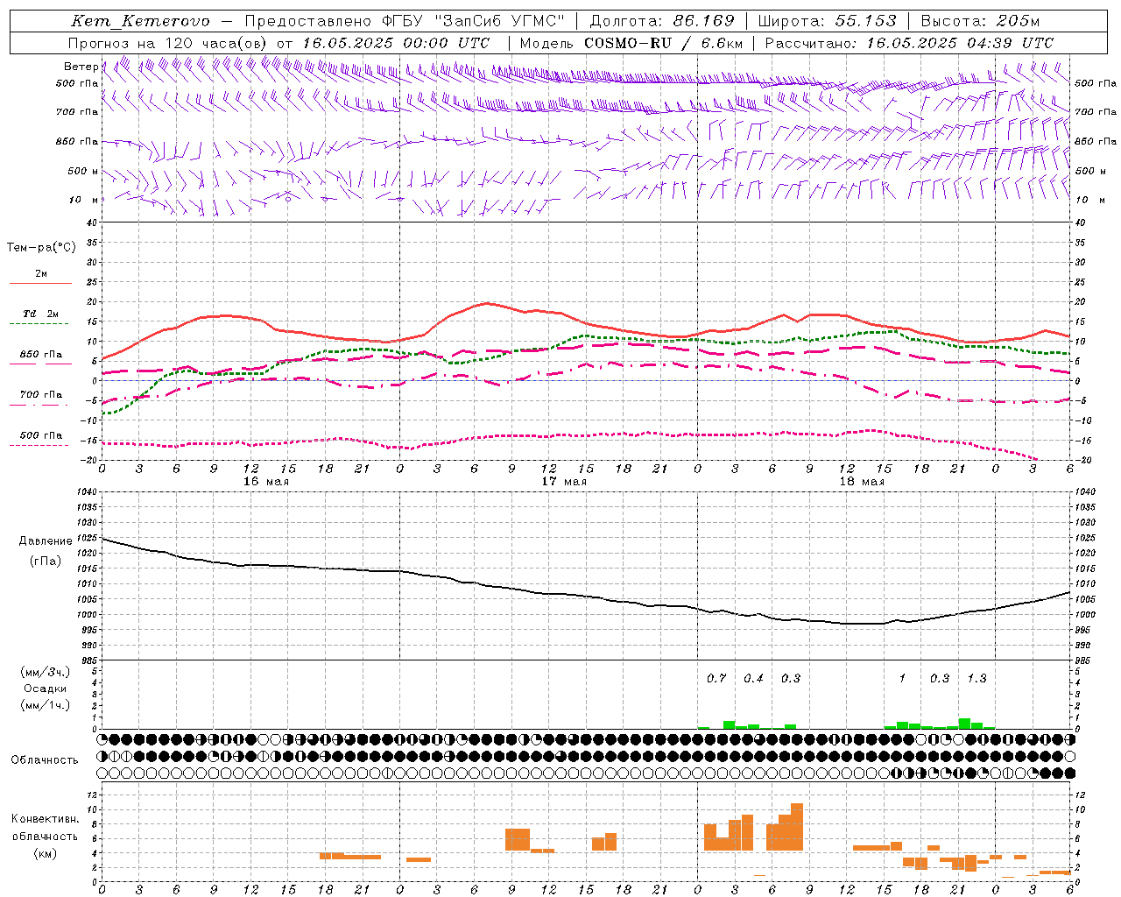Click the Kem_Kemerovo station title
This screenshot has width=1121, height=897.
(140, 21)
